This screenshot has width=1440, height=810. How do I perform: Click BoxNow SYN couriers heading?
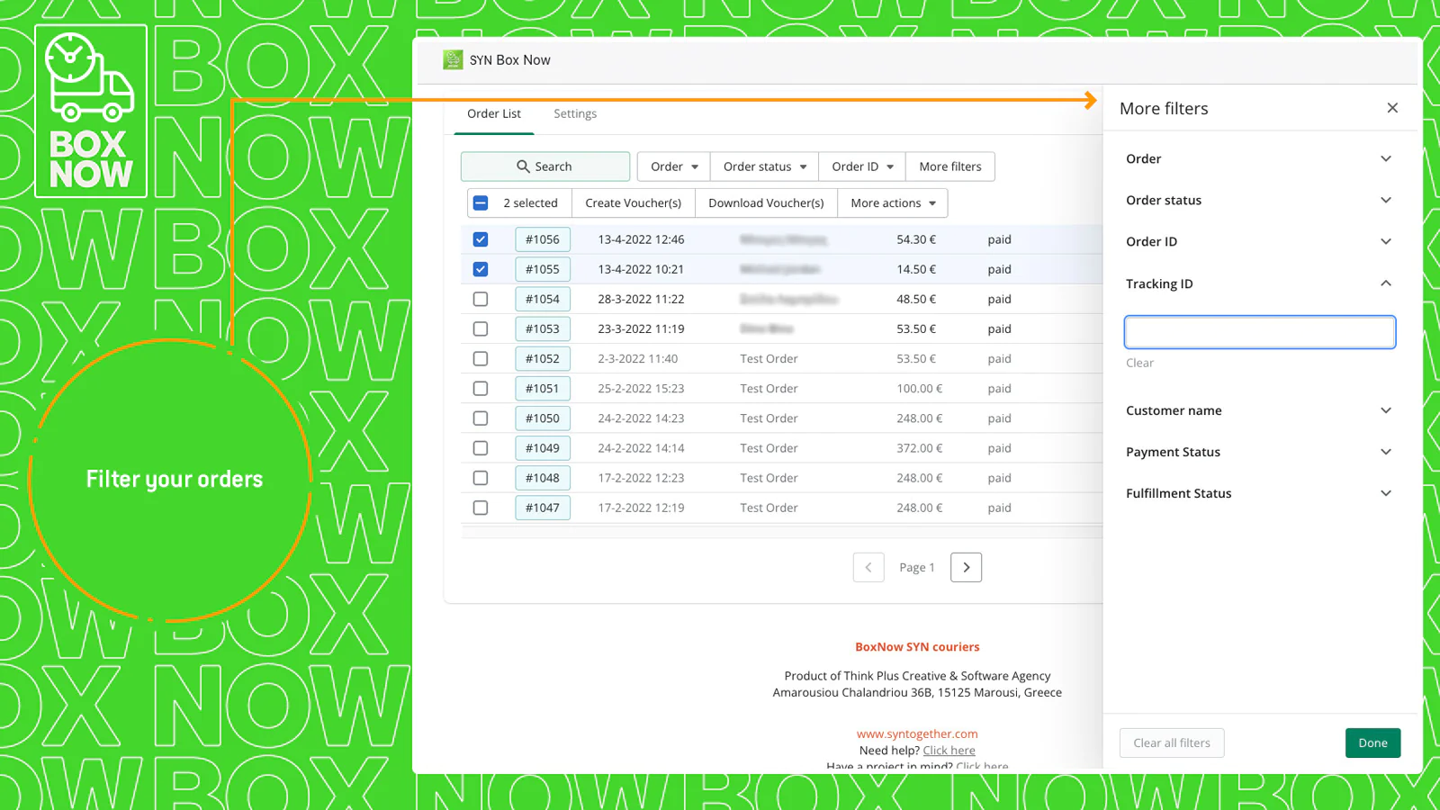[917, 646]
